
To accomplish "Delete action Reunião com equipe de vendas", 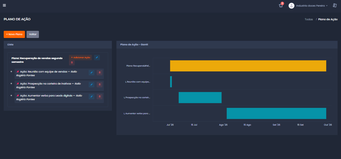I will pos(100,73).
